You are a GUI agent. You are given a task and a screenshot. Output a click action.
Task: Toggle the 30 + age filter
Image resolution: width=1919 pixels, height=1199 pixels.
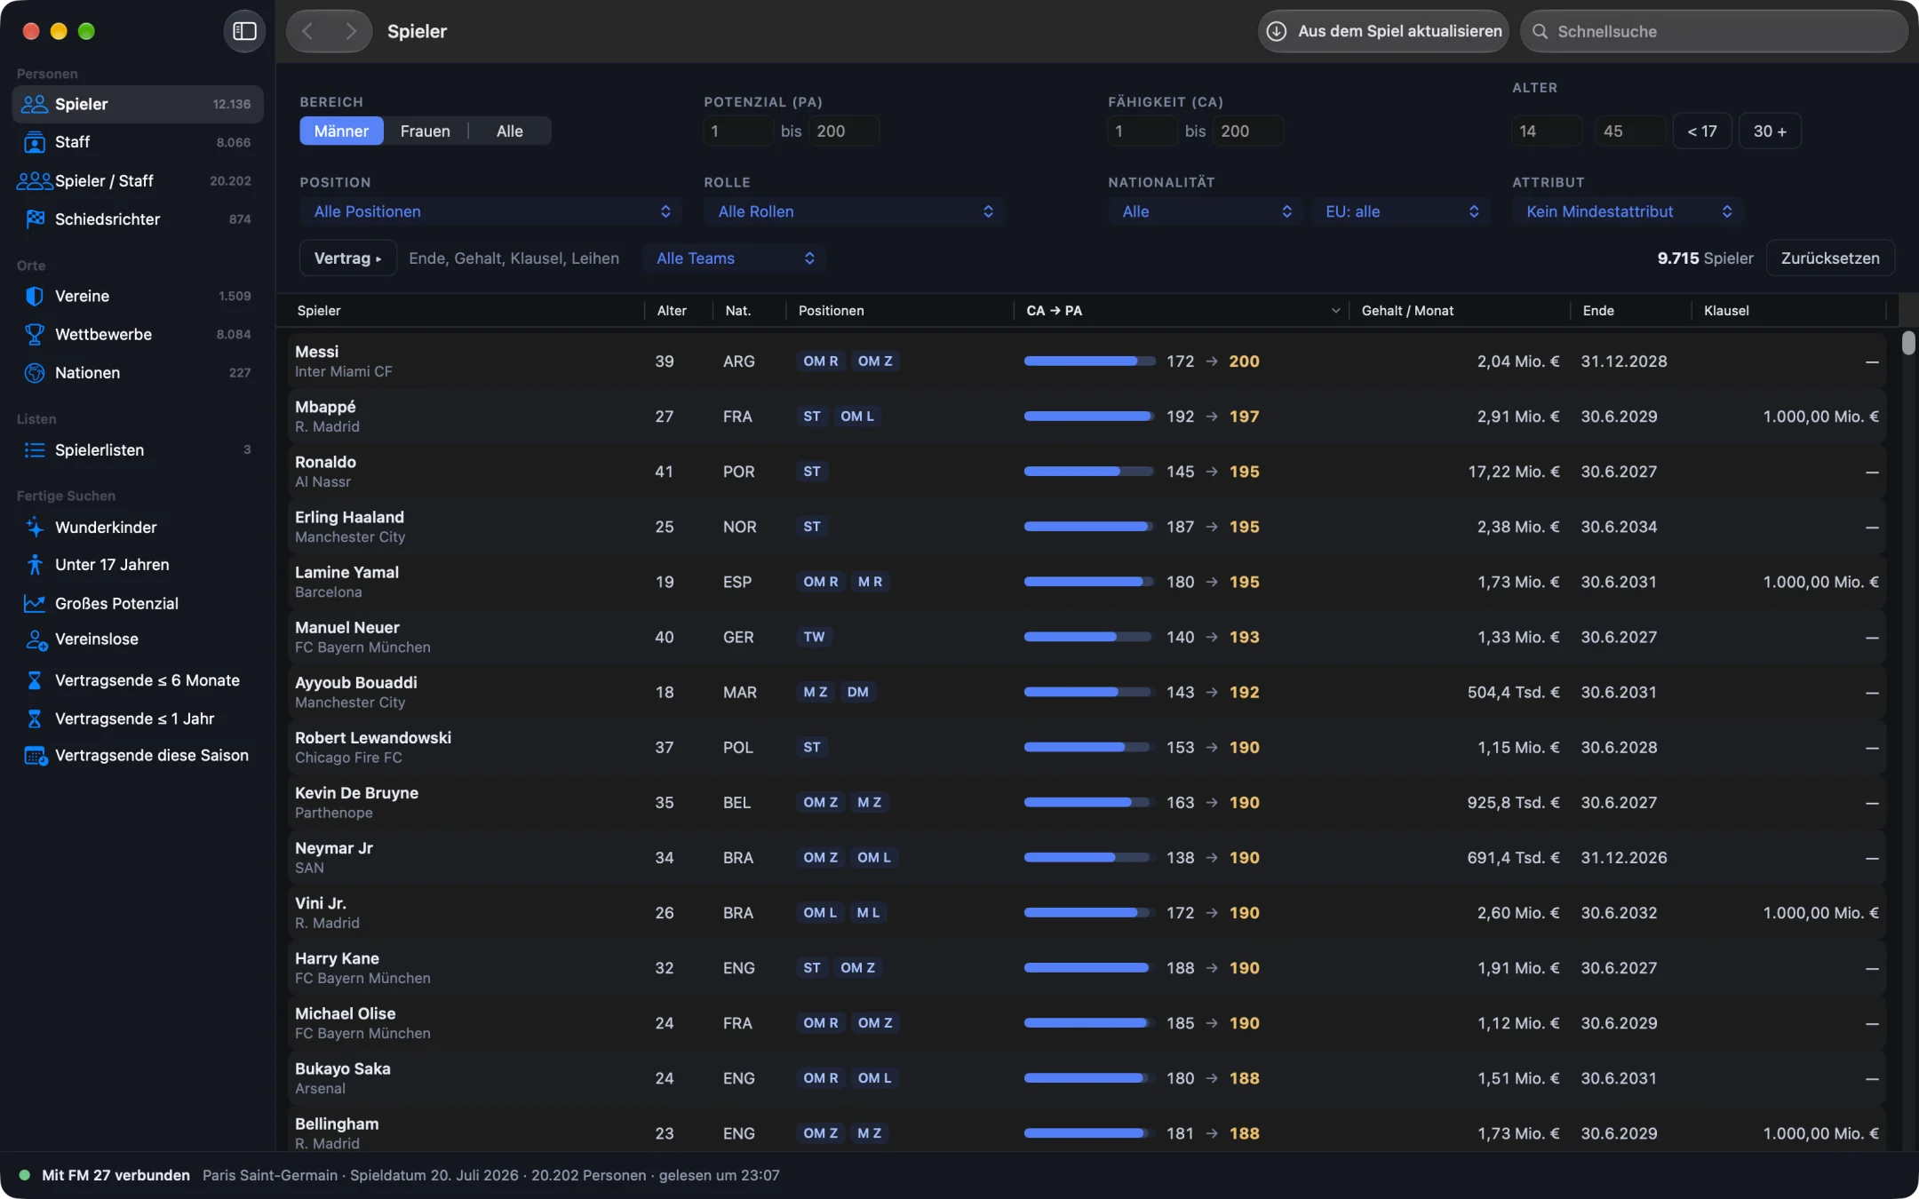(1769, 131)
